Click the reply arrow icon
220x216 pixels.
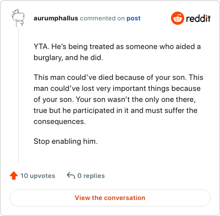tap(71, 175)
